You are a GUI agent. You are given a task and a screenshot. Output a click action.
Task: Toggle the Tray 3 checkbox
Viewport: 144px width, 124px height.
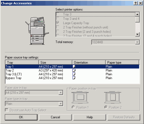point(58,14)
